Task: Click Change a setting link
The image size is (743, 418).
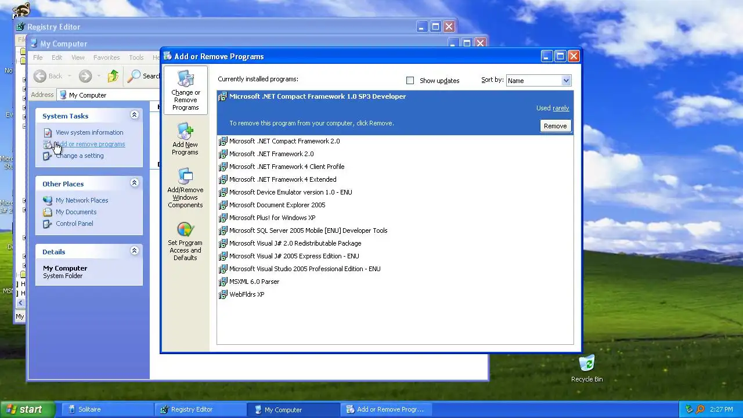Action: click(x=80, y=156)
